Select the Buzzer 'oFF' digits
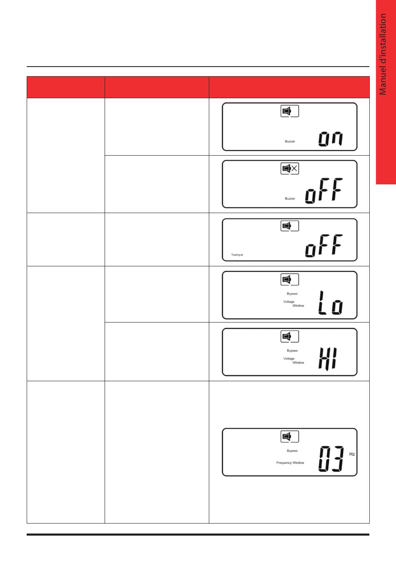This screenshot has width=396, height=561. pyautogui.click(x=324, y=191)
